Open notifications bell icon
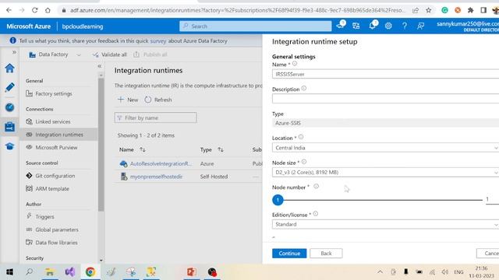The width and height of the screenshot is (499, 280). pyautogui.click(x=372, y=26)
